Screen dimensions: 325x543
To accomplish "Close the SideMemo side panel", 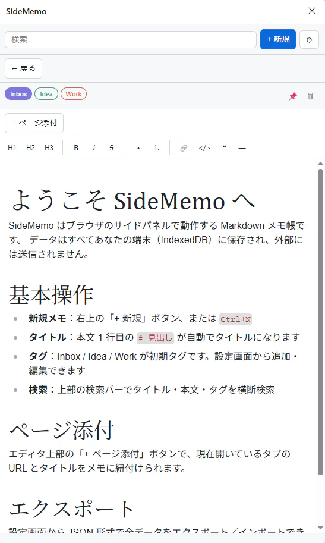I will point(312,11).
